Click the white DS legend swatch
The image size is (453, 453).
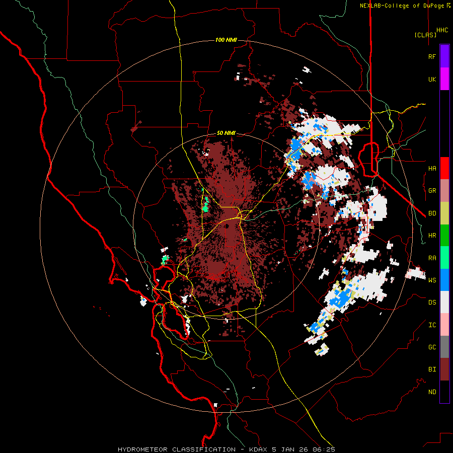tap(444, 302)
